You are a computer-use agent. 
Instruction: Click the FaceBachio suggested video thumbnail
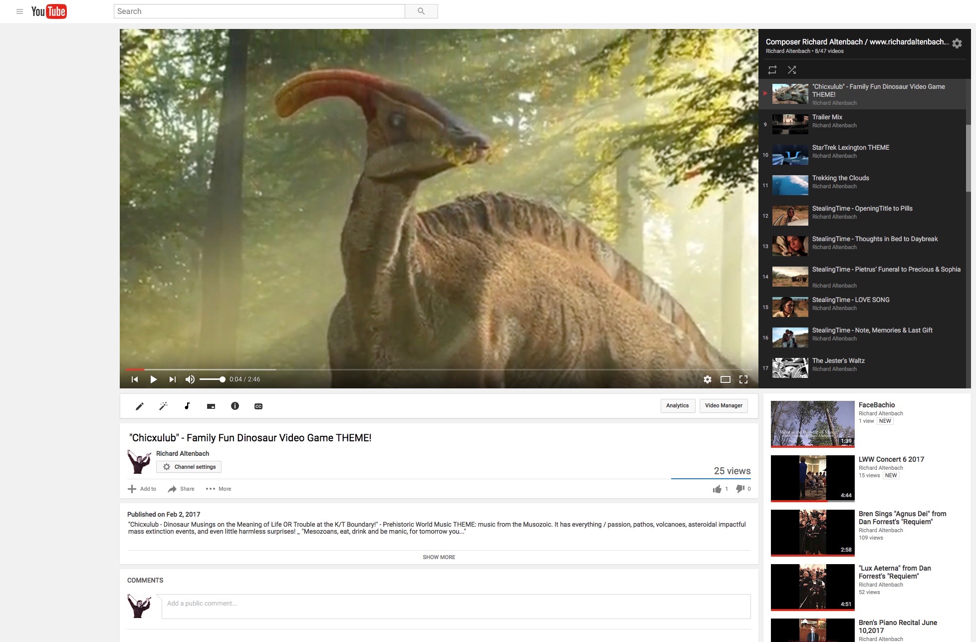point(813,424)
